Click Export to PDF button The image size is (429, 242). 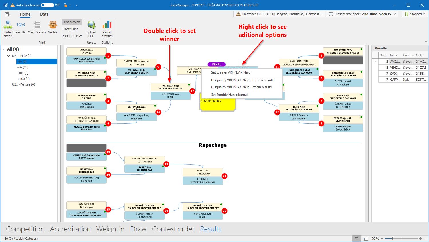point(72,36)
